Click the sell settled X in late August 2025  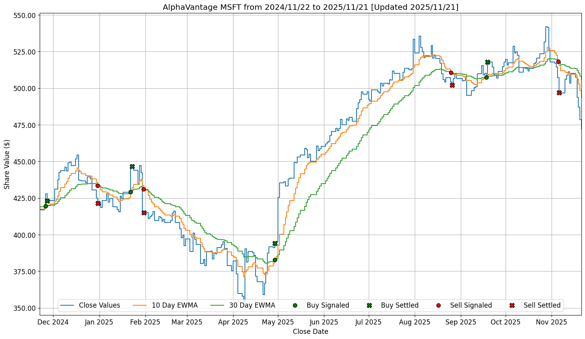[452, 85]
